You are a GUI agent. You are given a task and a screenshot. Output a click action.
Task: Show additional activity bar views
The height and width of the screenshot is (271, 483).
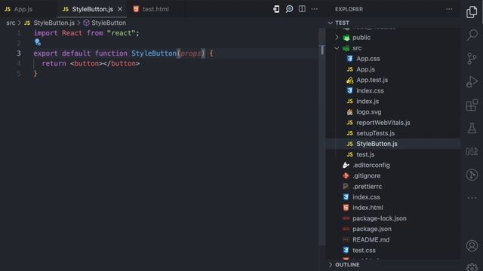coord(472,198)
